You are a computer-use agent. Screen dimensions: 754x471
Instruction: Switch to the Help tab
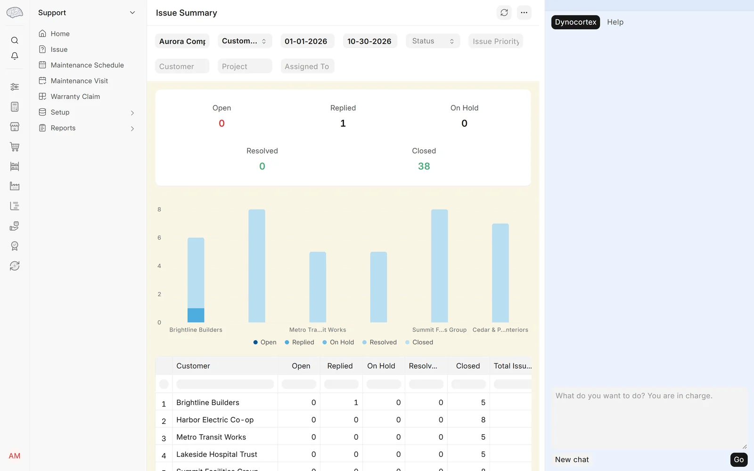pyautogui.click(x=615, y=22)
